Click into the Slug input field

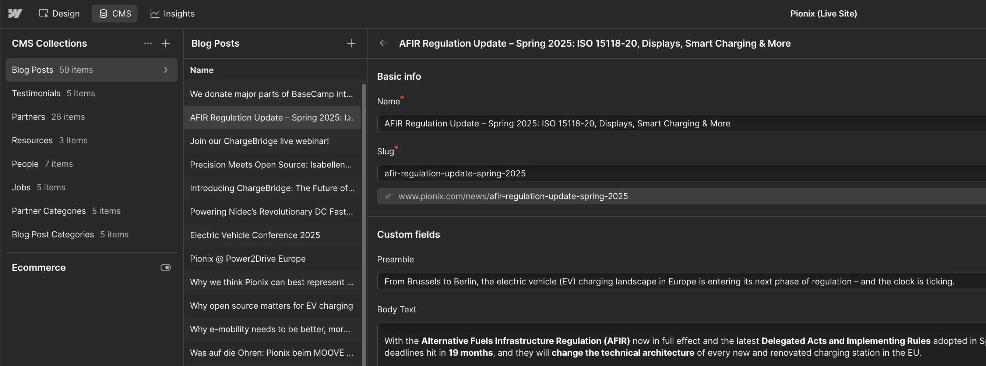click(x=681, y=173)
